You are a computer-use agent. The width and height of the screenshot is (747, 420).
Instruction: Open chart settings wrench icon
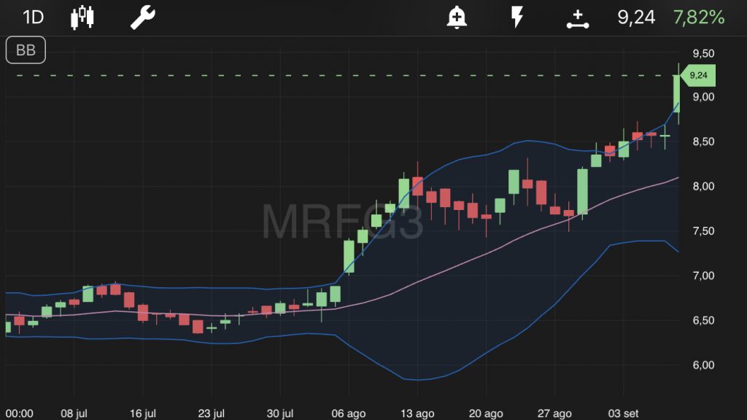142,17
